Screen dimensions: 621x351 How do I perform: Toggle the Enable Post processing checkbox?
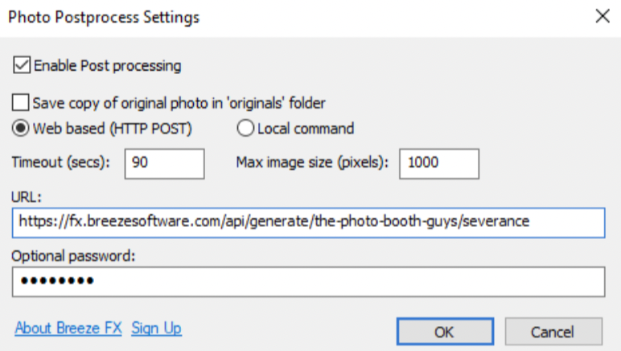coord(23,65)
